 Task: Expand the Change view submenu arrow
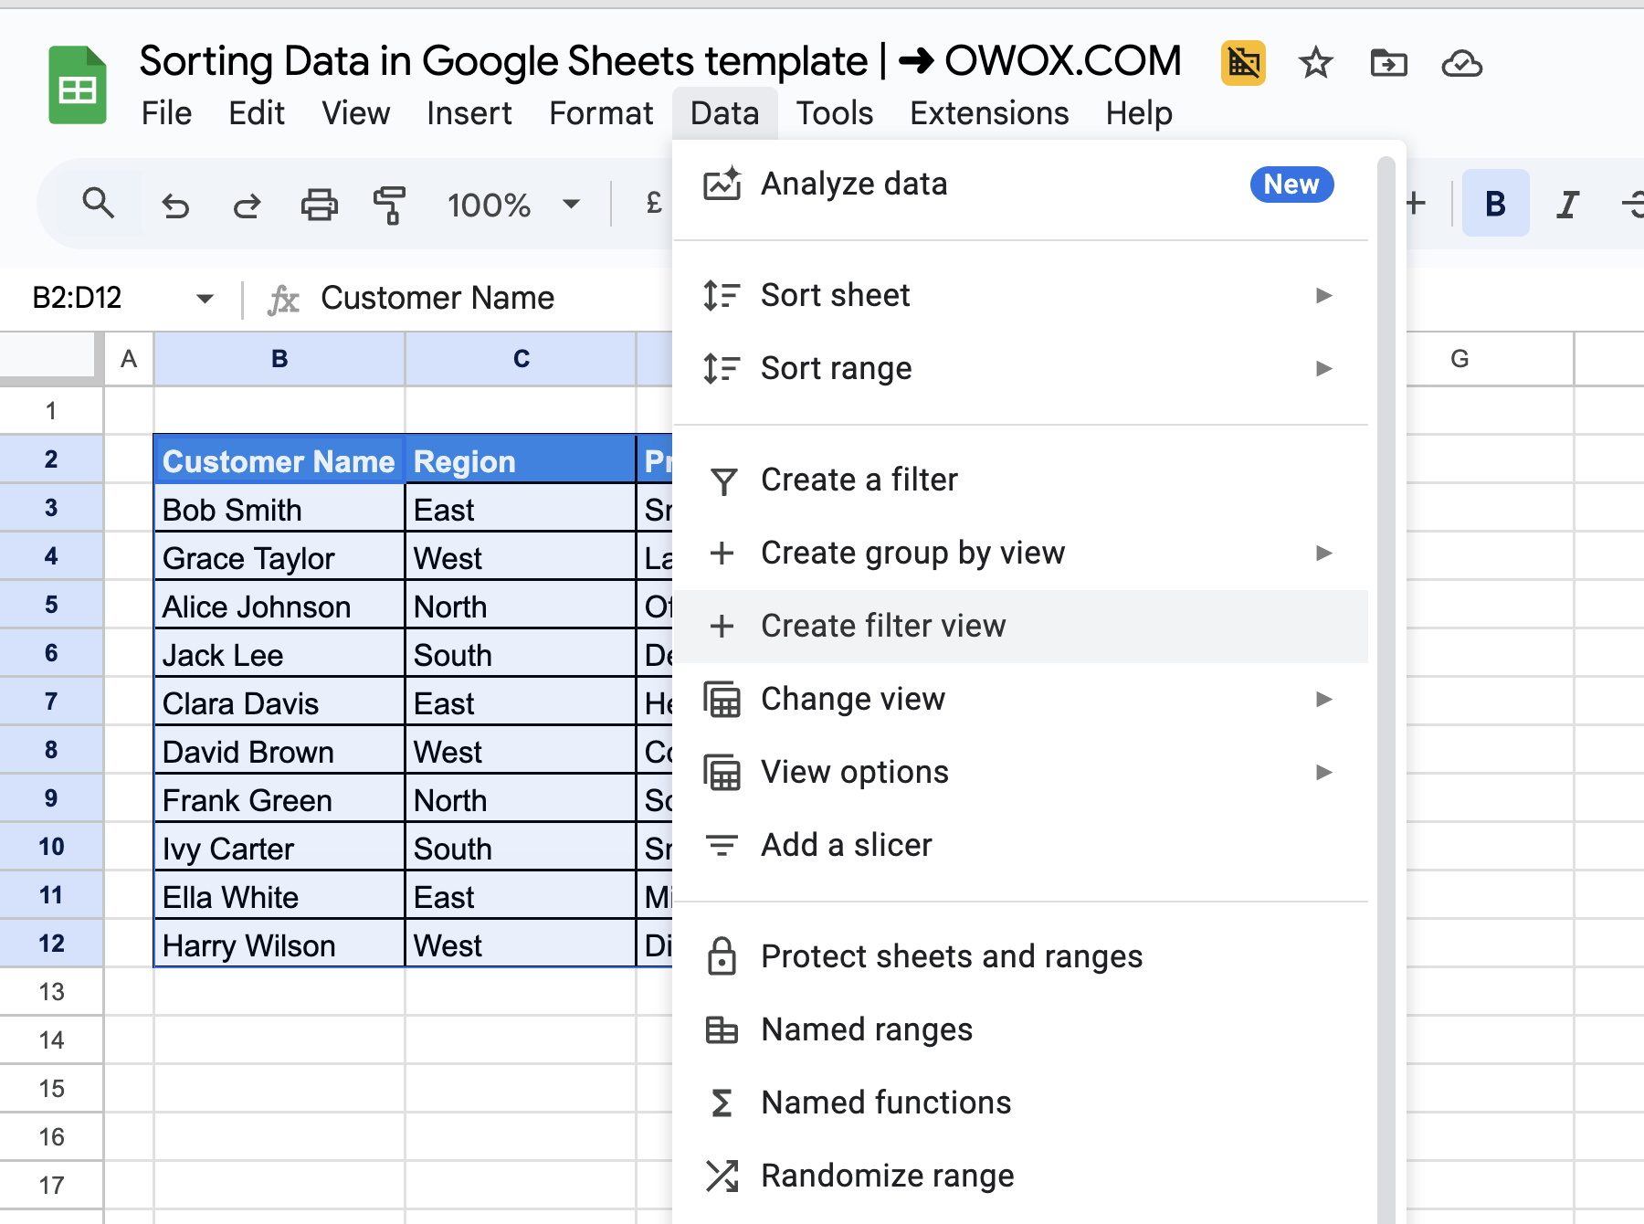(1323, 699)
